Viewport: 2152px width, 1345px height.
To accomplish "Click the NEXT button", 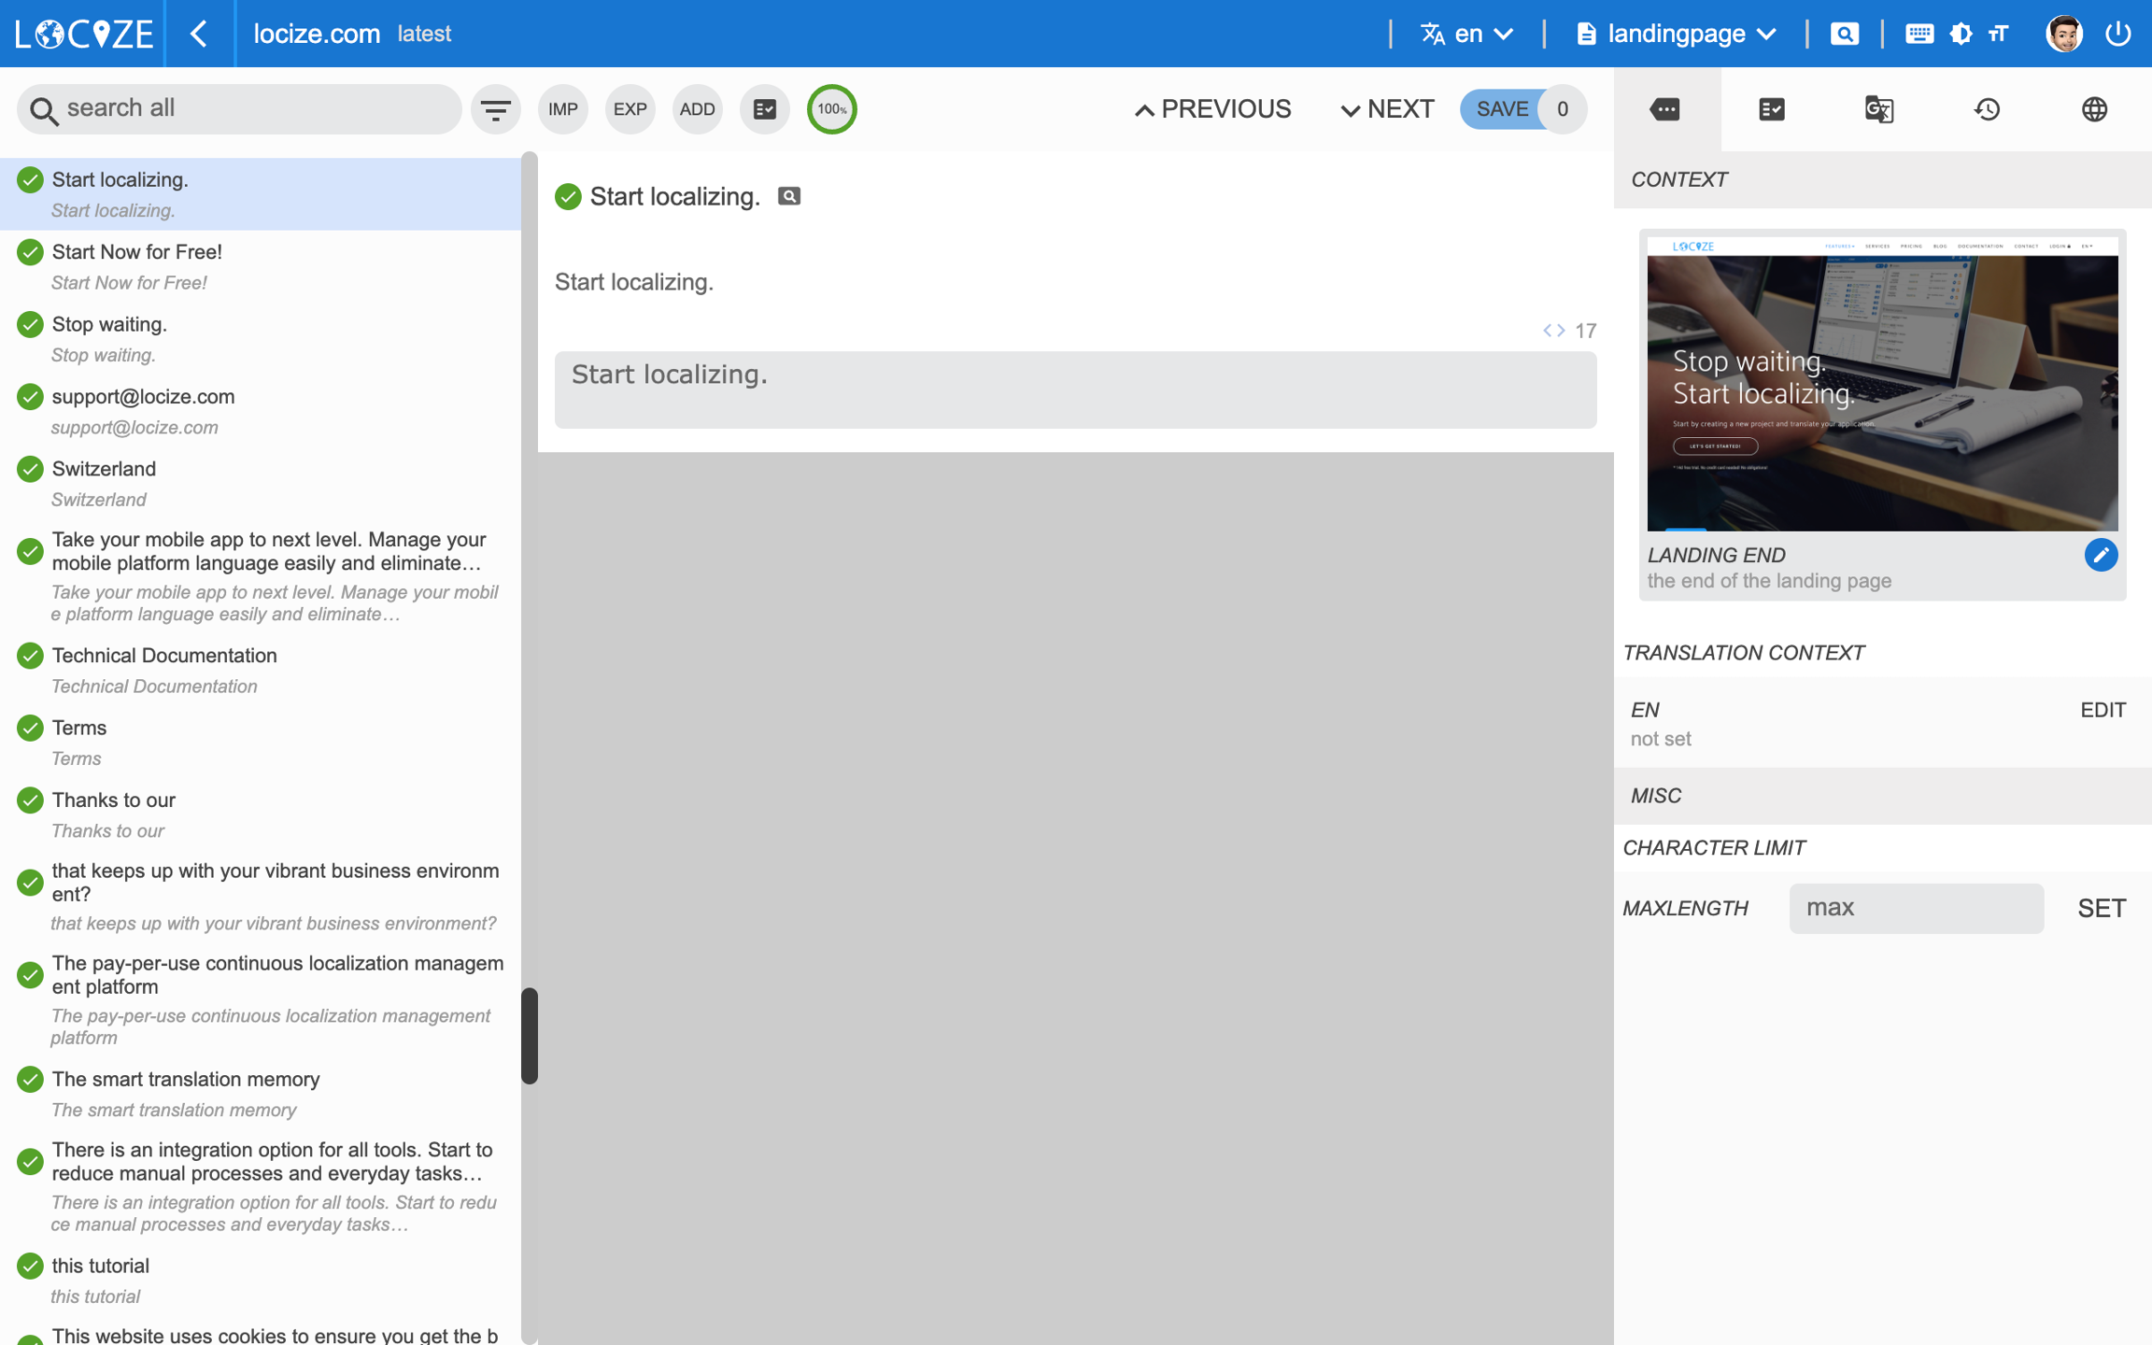I will (x=1387, y=109).
